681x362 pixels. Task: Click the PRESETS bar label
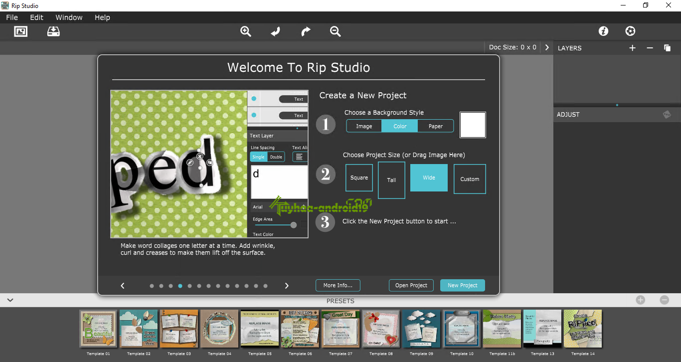pyautogui.click(x=340, y=301)
